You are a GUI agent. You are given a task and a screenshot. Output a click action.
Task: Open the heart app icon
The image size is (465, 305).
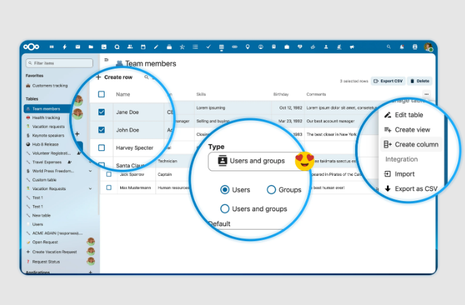tap(300, 47)
